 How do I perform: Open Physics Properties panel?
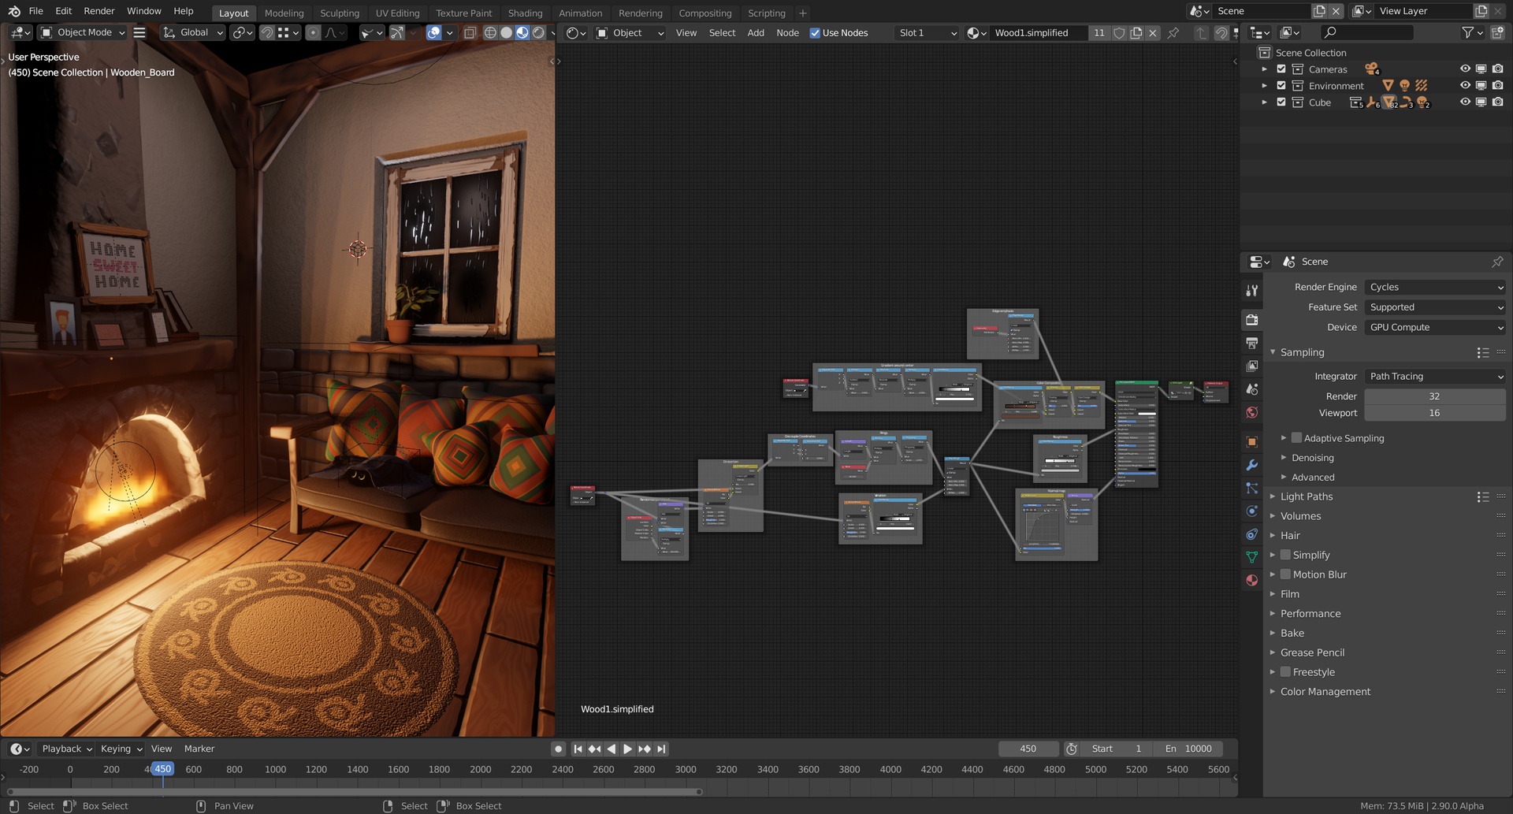pos(1252,511)
